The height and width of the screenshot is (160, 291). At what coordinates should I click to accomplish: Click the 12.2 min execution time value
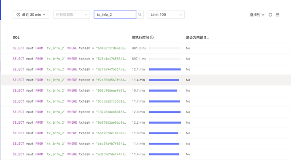pyautogui.click(x=138, y=122)
